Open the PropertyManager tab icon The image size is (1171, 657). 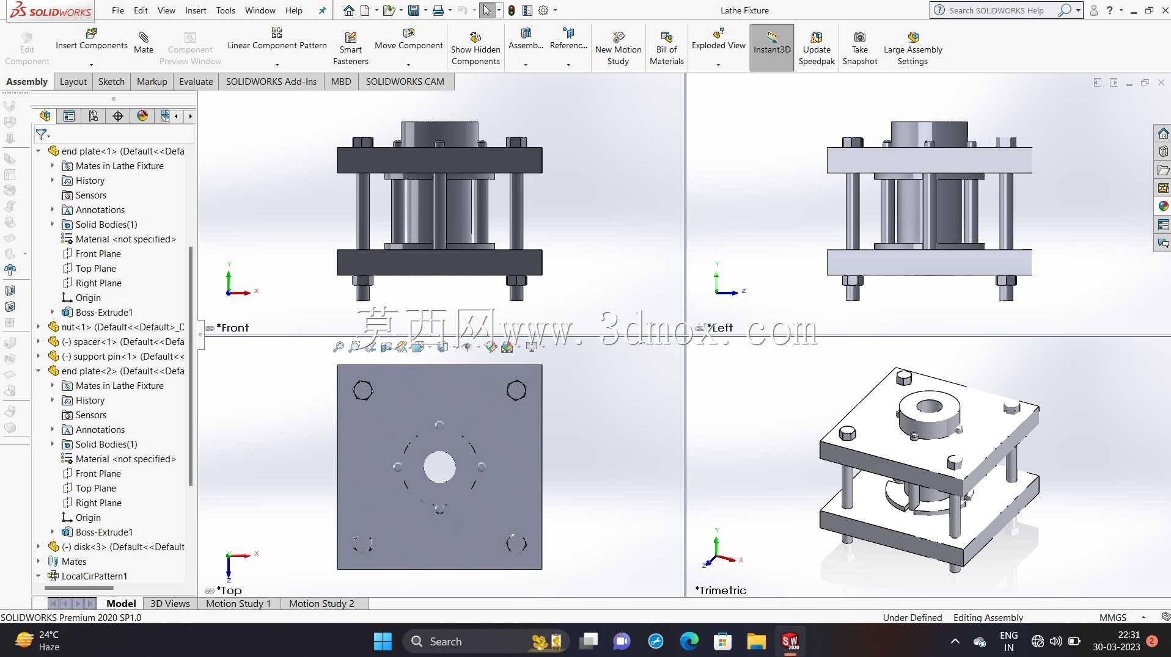click(69, 116)
